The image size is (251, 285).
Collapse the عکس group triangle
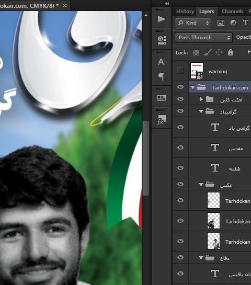[x=201, y=185]
